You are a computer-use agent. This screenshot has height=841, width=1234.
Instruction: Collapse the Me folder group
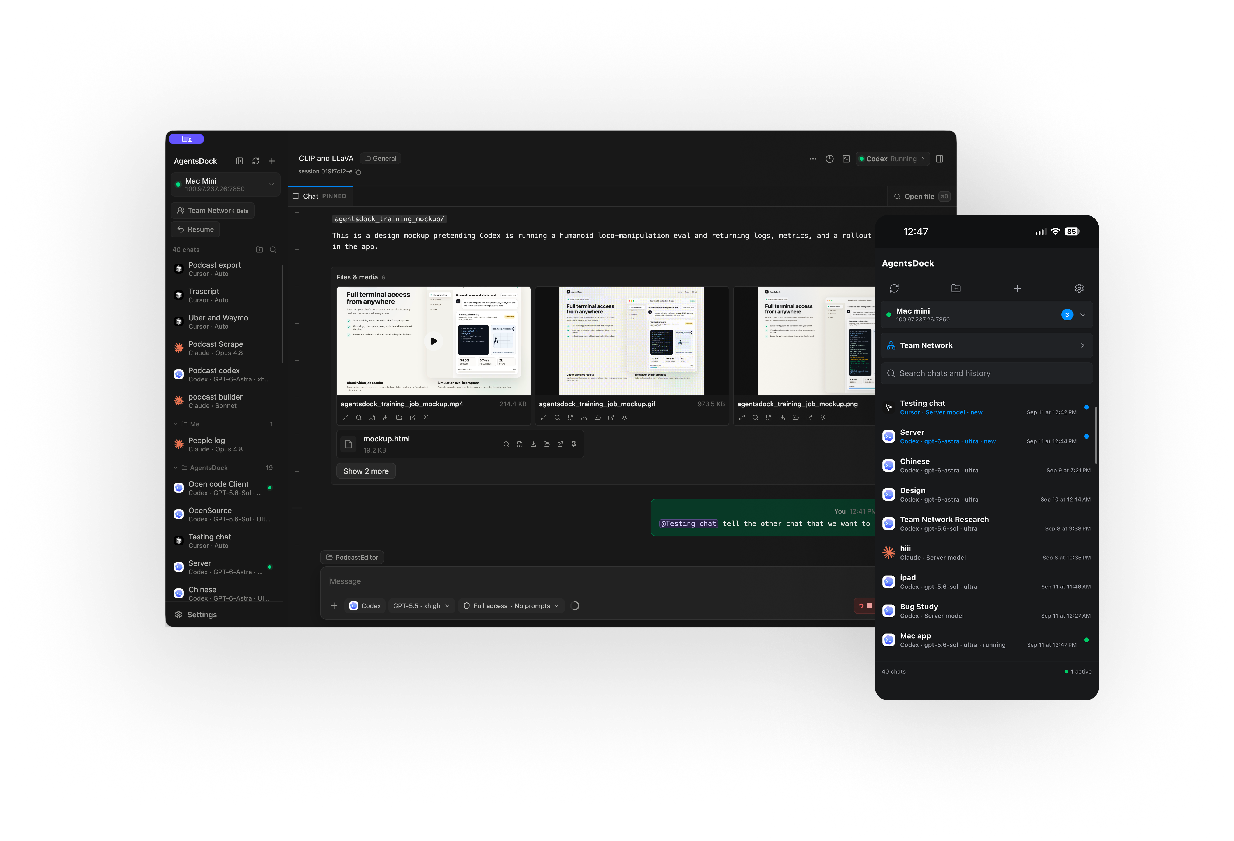click(175, 424)
